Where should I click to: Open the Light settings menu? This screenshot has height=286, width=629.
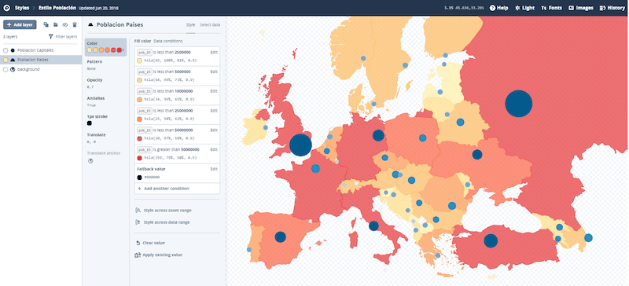coord(524,8)
